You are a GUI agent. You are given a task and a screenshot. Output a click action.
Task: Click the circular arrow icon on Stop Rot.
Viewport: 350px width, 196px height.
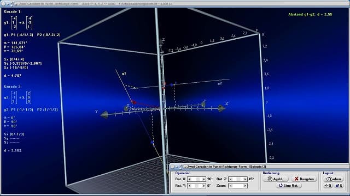point(281,185)
